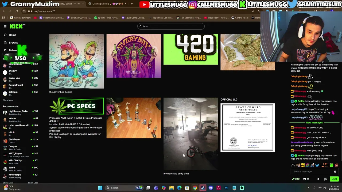The height and width of the screenshot is (192, 342).
Task: Bookmark this page with star icon
Action: coord(259,11)
